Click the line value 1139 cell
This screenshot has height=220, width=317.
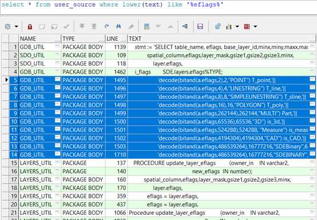117,47
